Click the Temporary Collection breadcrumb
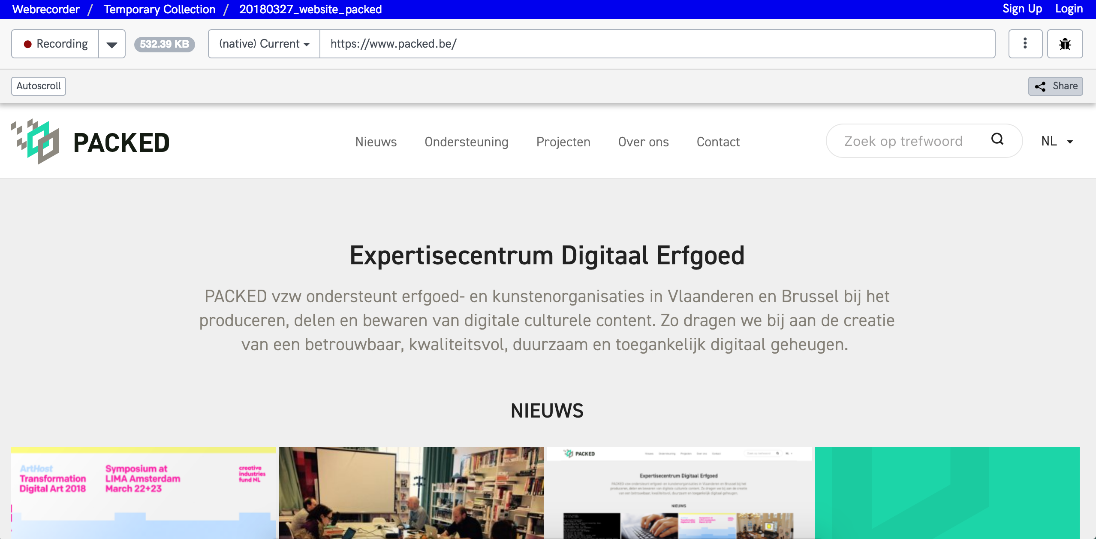 point(160,9)
